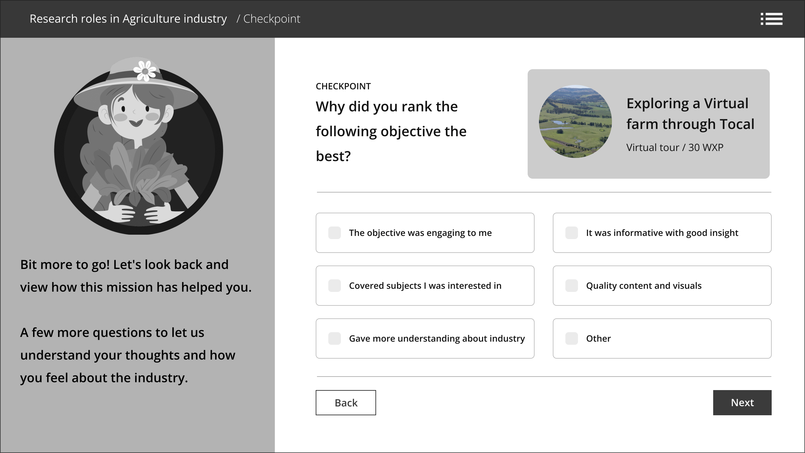
Task: Click the Tocal farm circular thumbnail
Action: [x=575, y=121]
